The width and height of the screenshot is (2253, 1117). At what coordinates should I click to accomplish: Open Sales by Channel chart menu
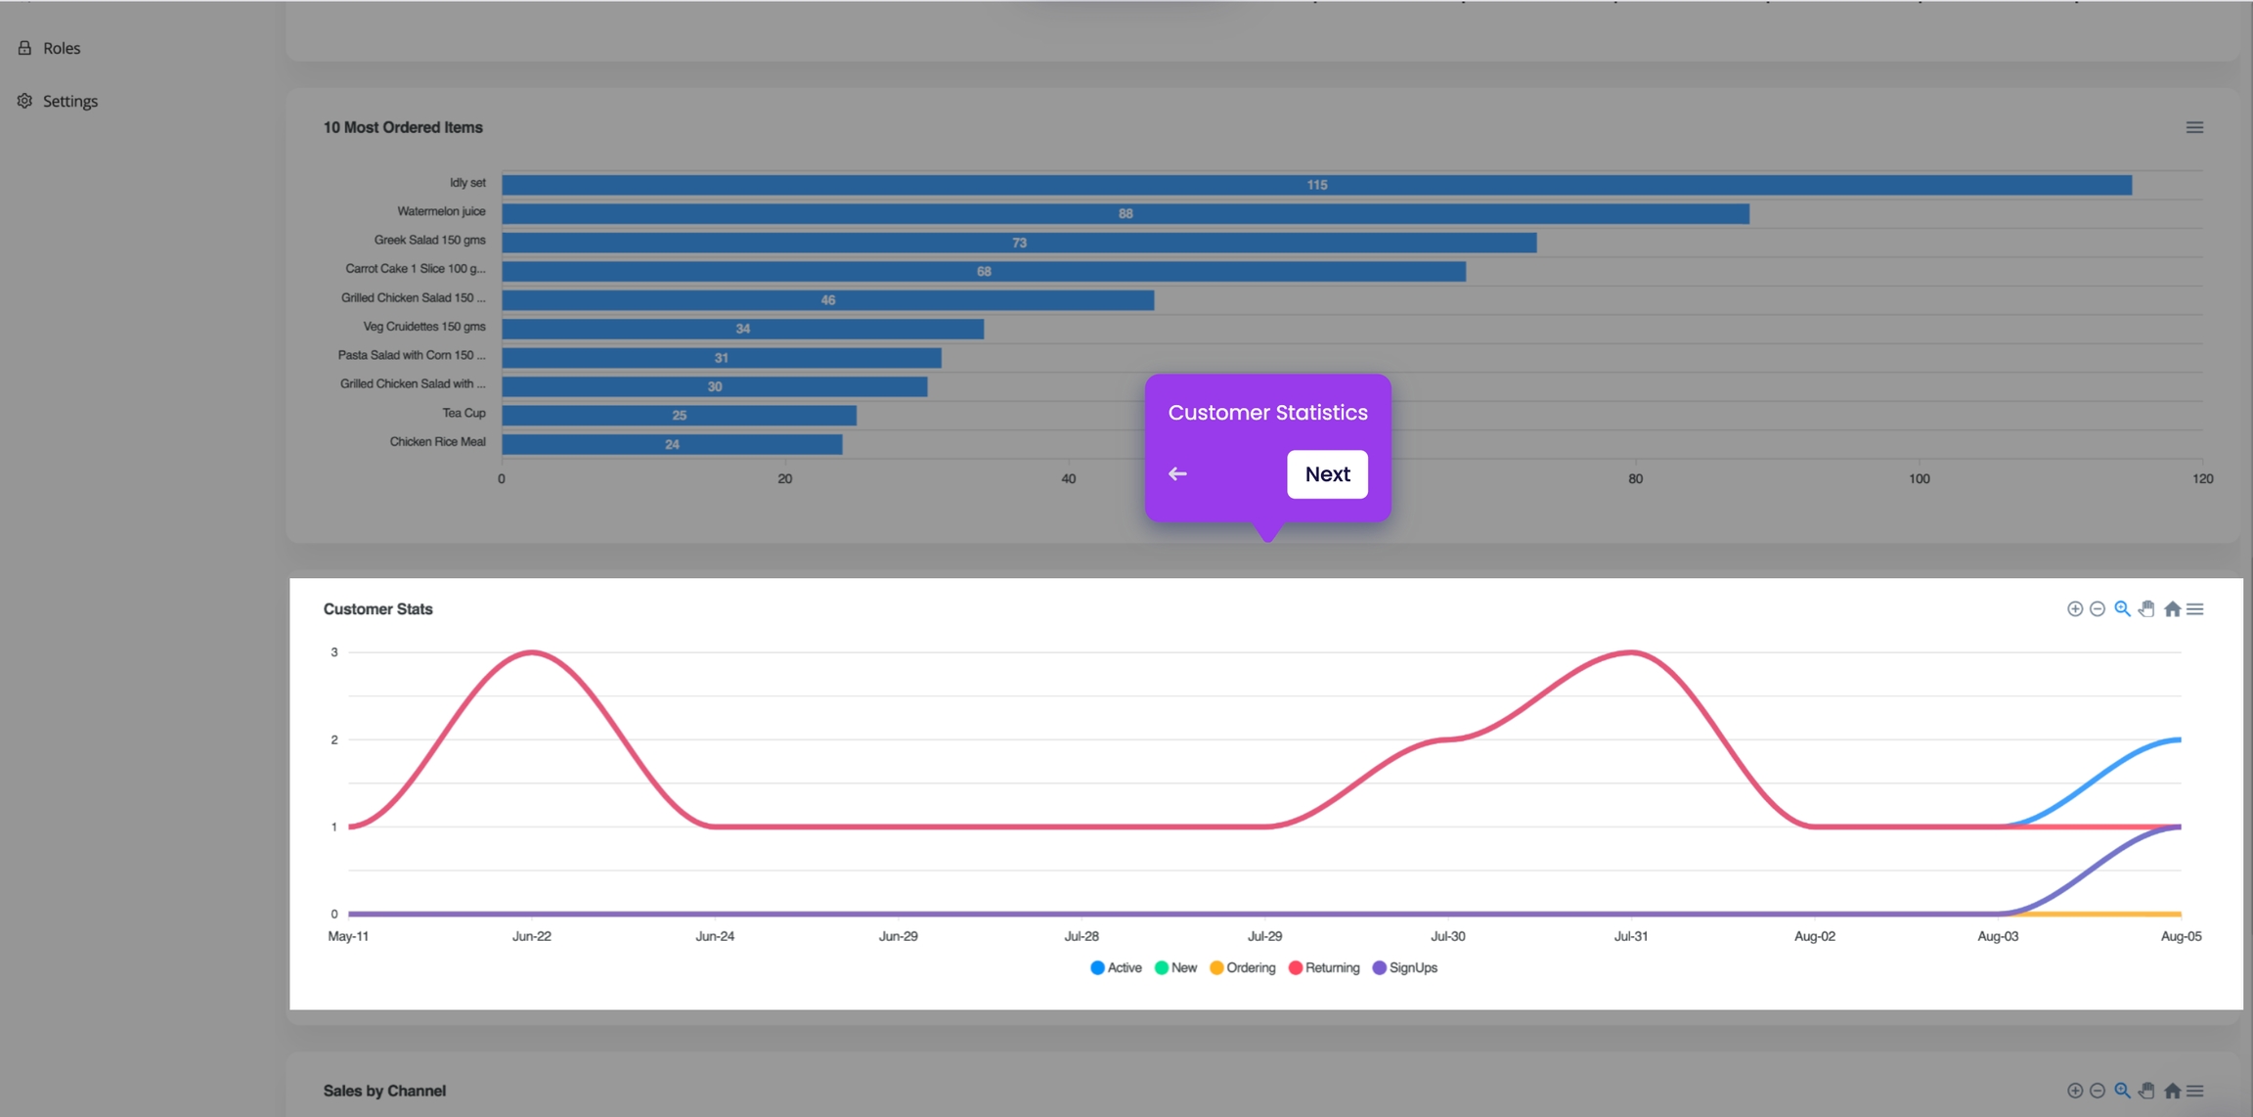point(2195,1091)
